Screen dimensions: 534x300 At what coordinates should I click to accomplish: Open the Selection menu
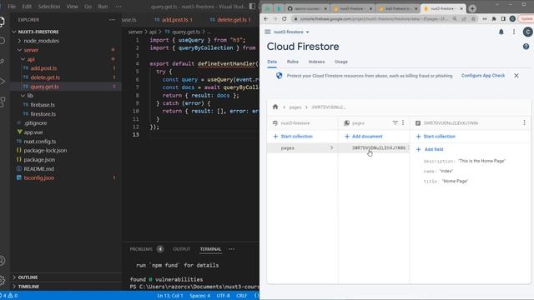point(49,7)
